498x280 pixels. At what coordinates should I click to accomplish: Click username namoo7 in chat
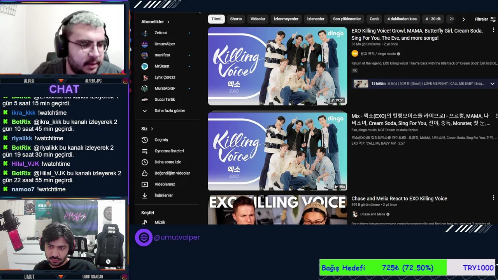[23, 189]
